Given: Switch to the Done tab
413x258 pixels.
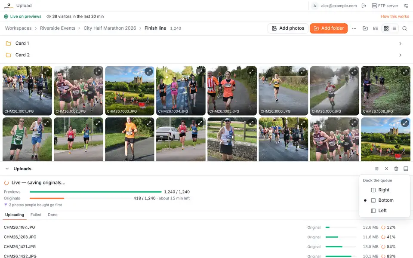Looking at the screenshot, I should coord(52,215).
